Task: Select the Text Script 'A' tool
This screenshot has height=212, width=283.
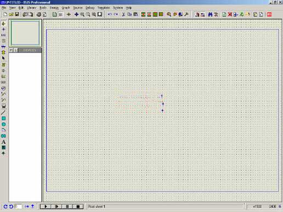Action: (3, 142)
